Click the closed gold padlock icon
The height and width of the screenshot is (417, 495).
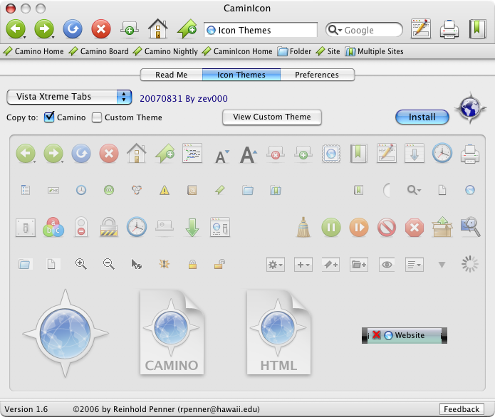[x=192, y=264]
